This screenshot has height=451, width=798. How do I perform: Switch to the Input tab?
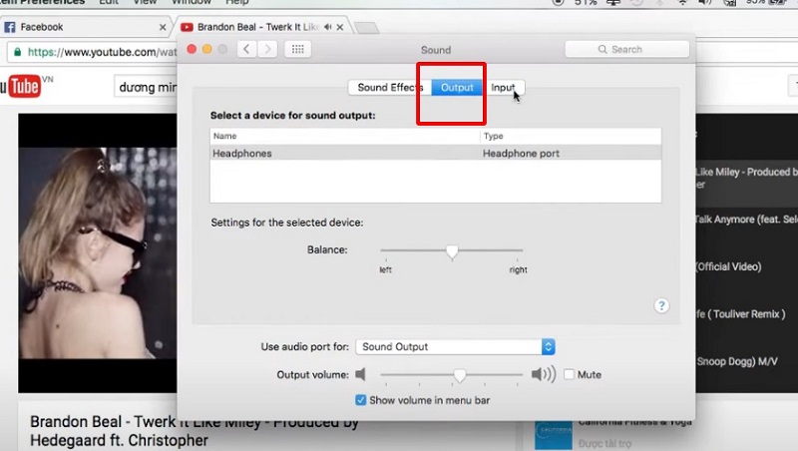[x=504, y=88]
